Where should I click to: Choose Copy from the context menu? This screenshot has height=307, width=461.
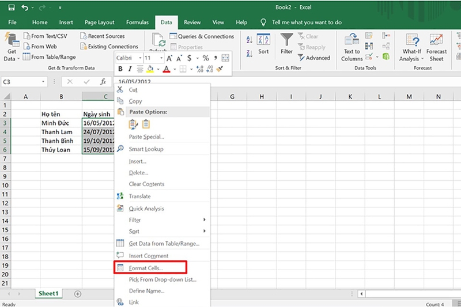[163, 101]
